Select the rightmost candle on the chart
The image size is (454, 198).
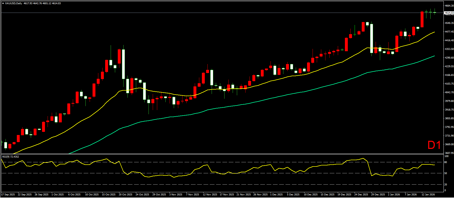coord(435,12)
